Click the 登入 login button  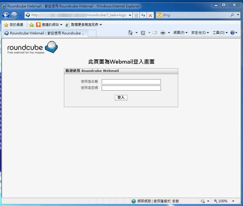pos(121,97)
